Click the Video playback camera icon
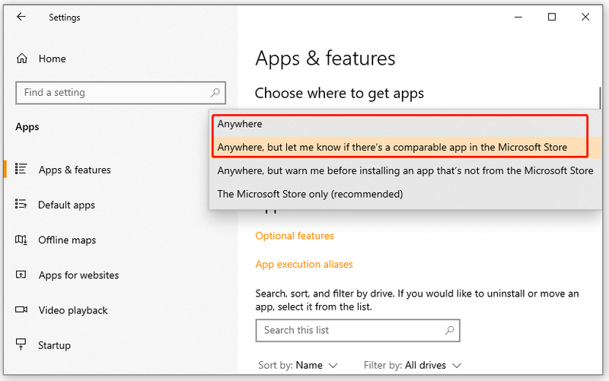609x381 pixels. (x=21, y=310)
